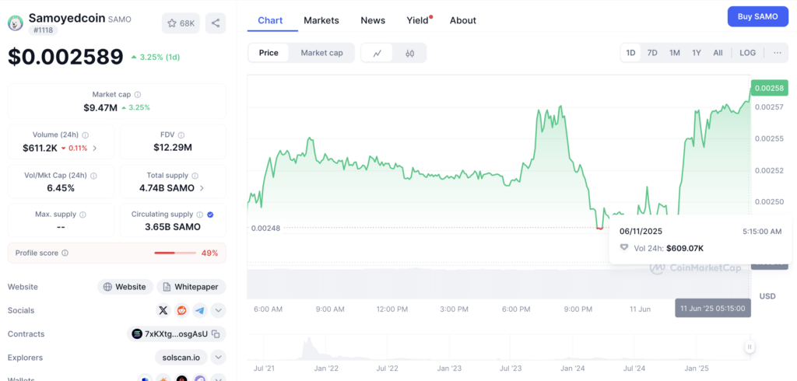Open the Markets tab
The width and height of the screenshot is (797, 381).
pos(321,20)
